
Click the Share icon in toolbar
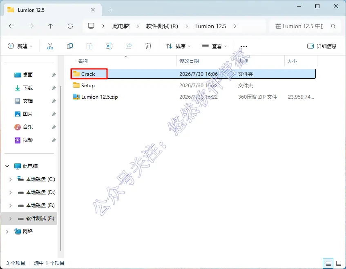(129, 46)
